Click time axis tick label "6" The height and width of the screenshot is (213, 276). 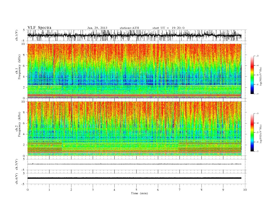pos(158,190)
